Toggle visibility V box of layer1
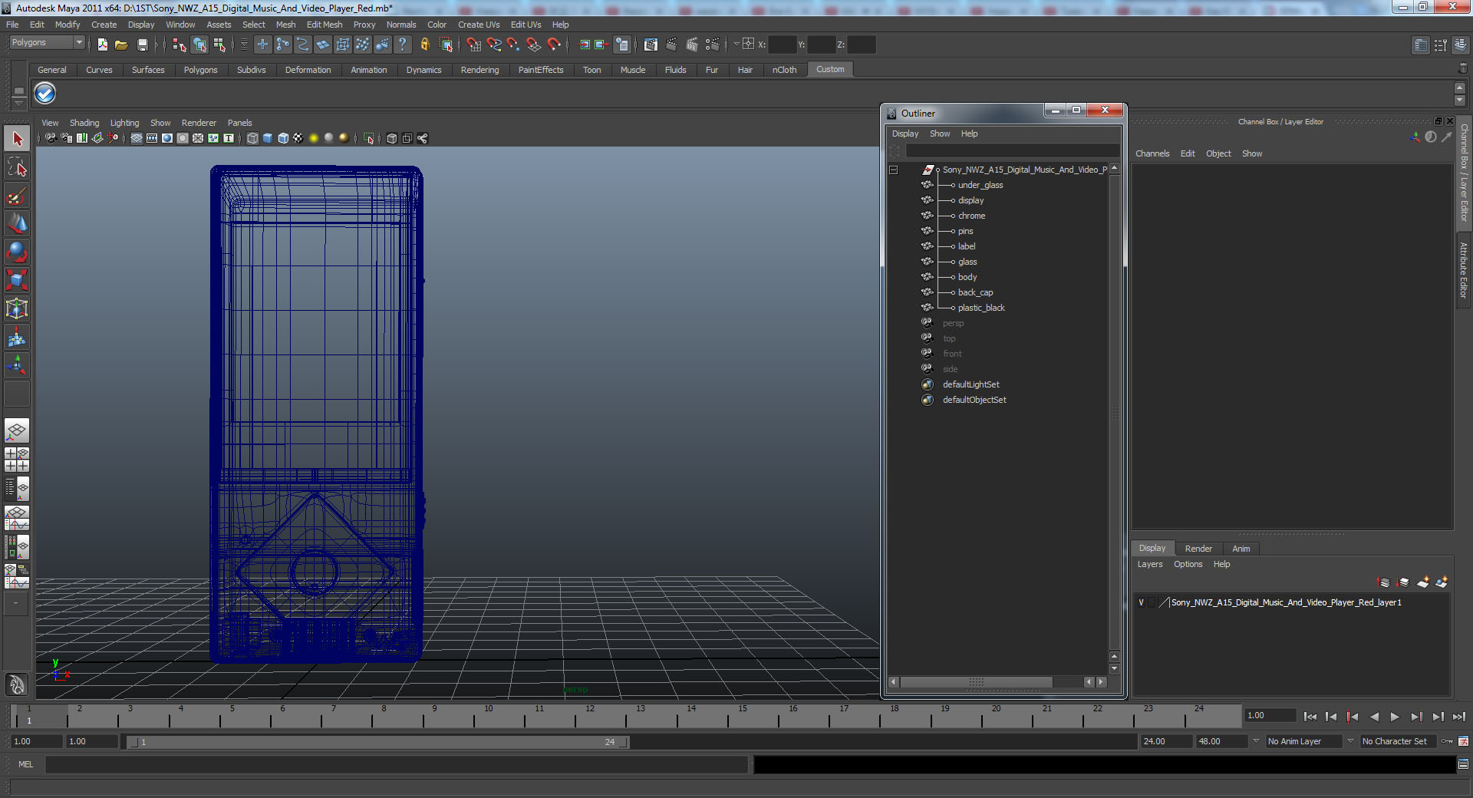The width and height of the screenshot is (1473, 798). (x=1141, y=602)
